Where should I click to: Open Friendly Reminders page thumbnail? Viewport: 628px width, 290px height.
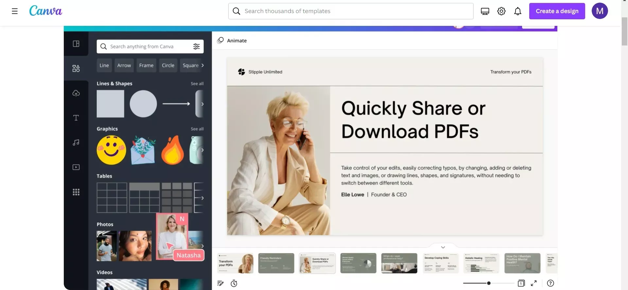click(276, 263)
